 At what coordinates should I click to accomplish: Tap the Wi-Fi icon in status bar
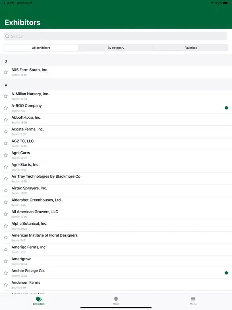click(x=212, y=3)
